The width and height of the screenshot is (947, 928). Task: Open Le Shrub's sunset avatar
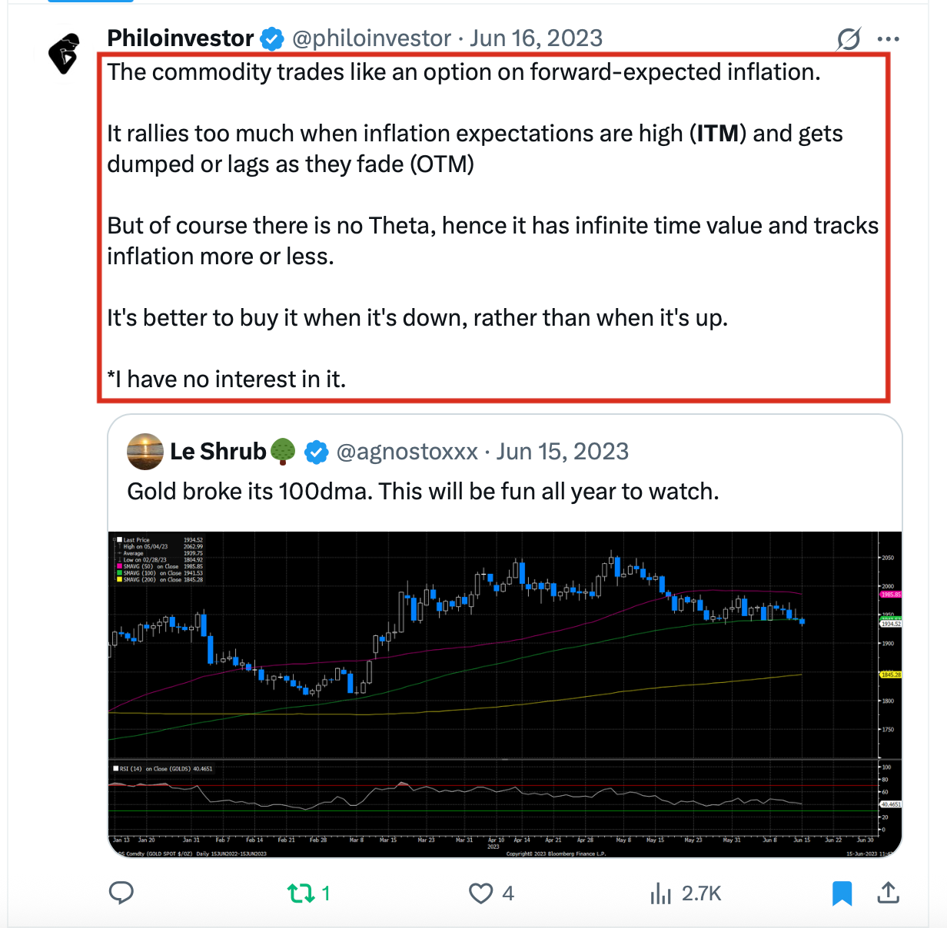click(145, 452)
